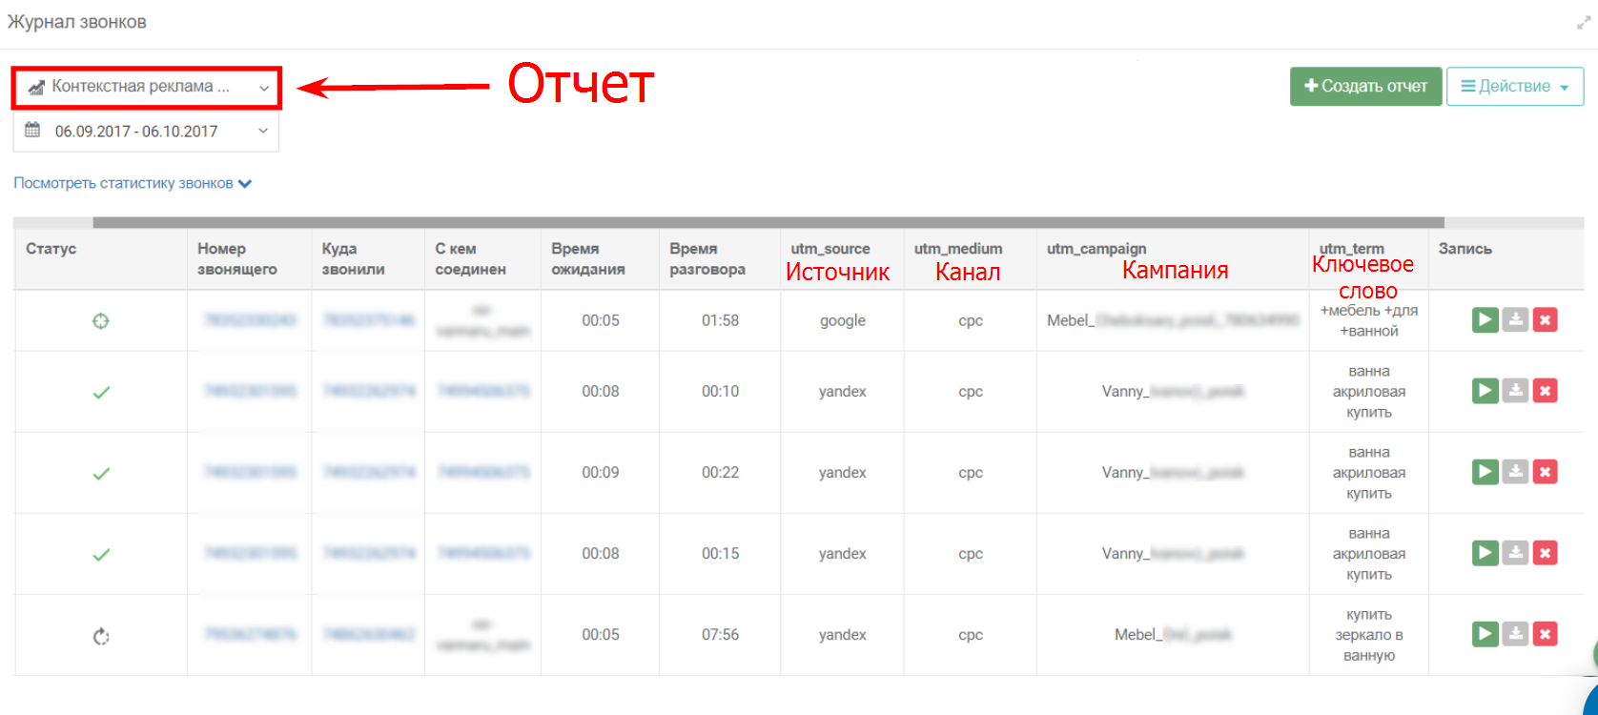Download recording of the 00:10 talk-time call
This screenshot has height=715, width=1598.
pyautogui.click(x=1515, y=391)
